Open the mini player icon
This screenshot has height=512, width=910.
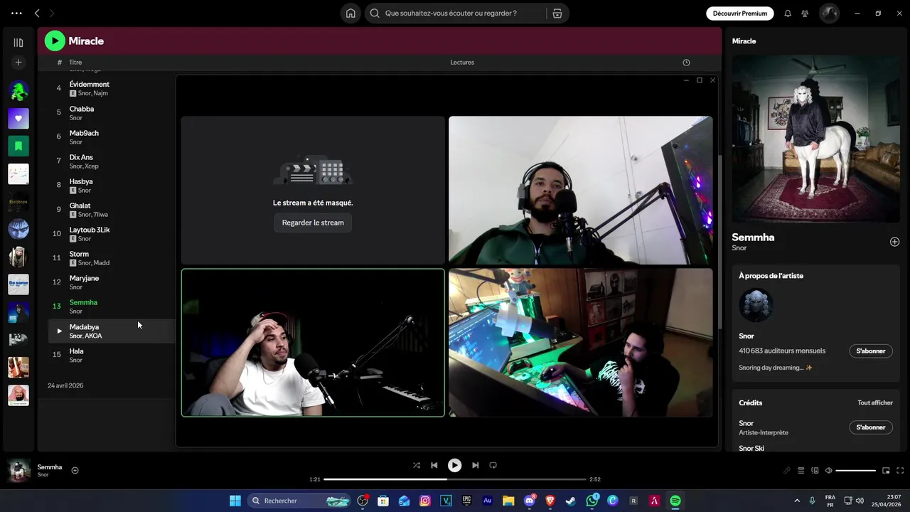pyautogui.click(x=886, y=471)
